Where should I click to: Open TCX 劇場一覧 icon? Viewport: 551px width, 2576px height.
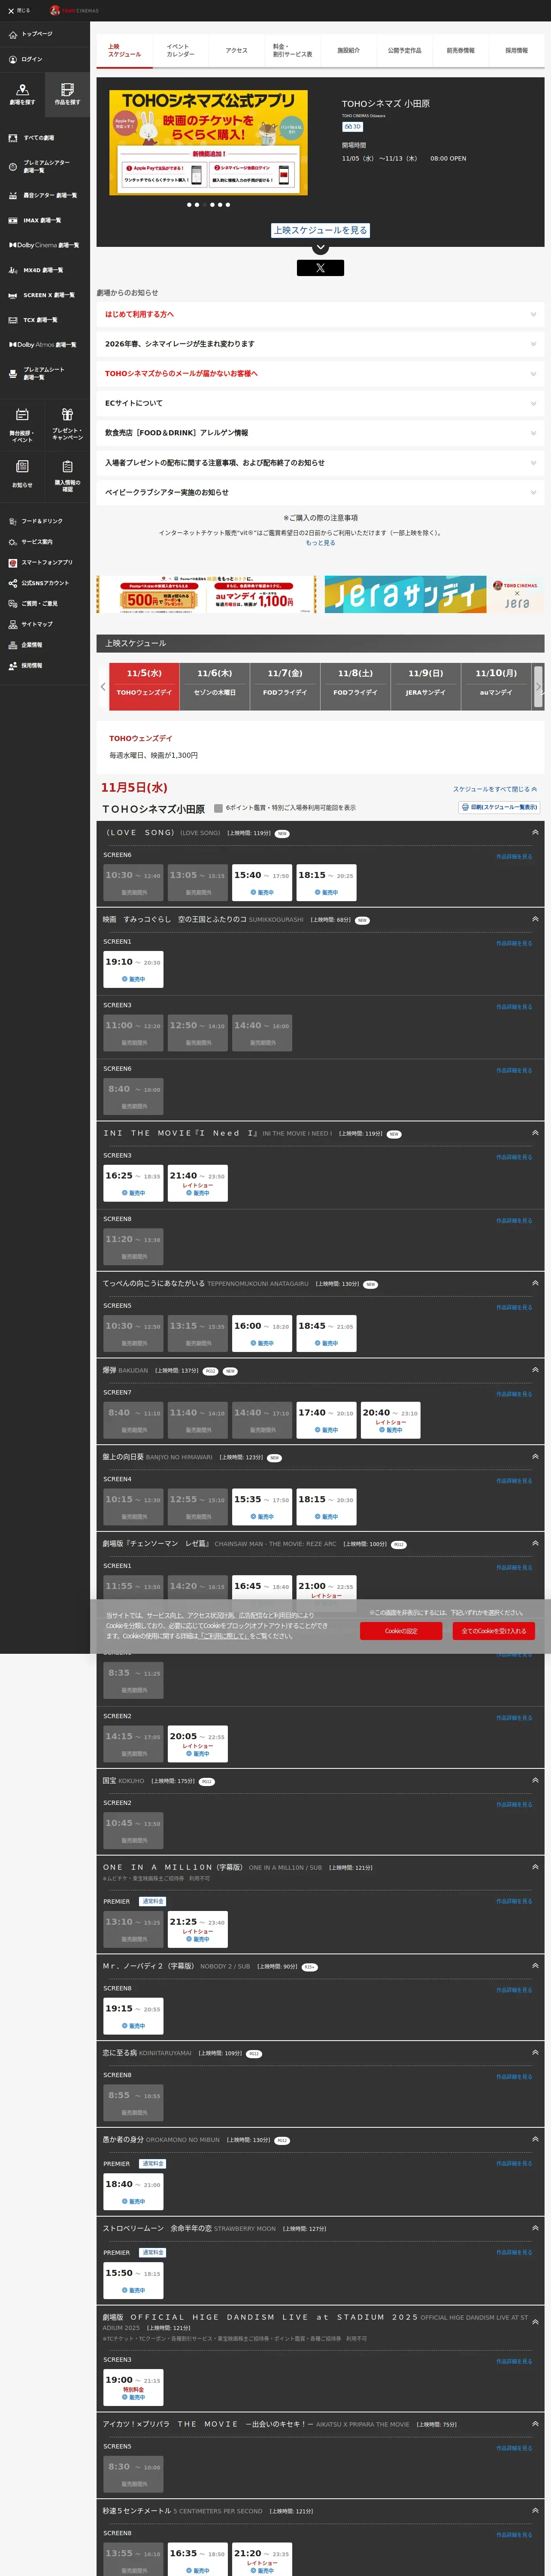(13, 320)
